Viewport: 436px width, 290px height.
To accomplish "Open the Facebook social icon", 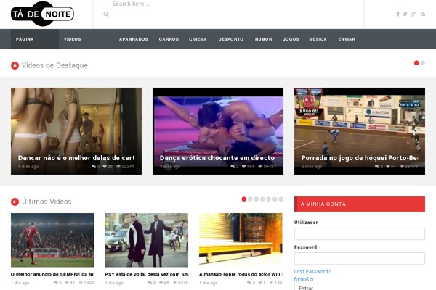I will [x=398, y=14].
